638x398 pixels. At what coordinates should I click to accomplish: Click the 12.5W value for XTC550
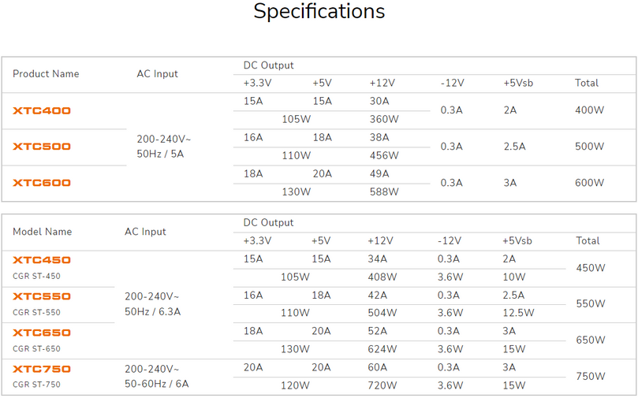(x=517, y=313)
